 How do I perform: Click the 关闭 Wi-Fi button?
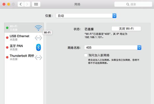click(126, 29)
